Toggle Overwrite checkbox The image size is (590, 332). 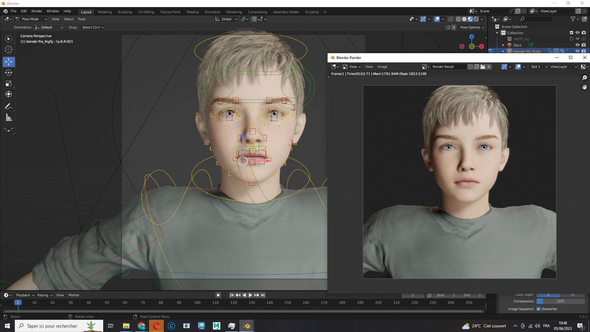(538, 309)
